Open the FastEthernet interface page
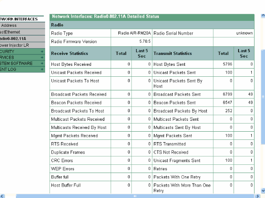Image resolution: width=265 pixels, height=198 pixels. [x=22, y=32]
